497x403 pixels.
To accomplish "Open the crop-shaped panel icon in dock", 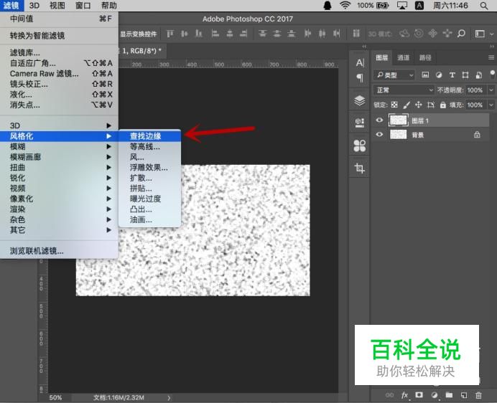I will (x=359, y=168).
